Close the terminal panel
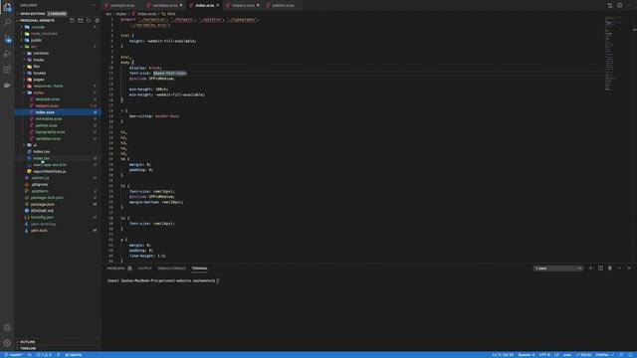 click(x=629, y=268)
